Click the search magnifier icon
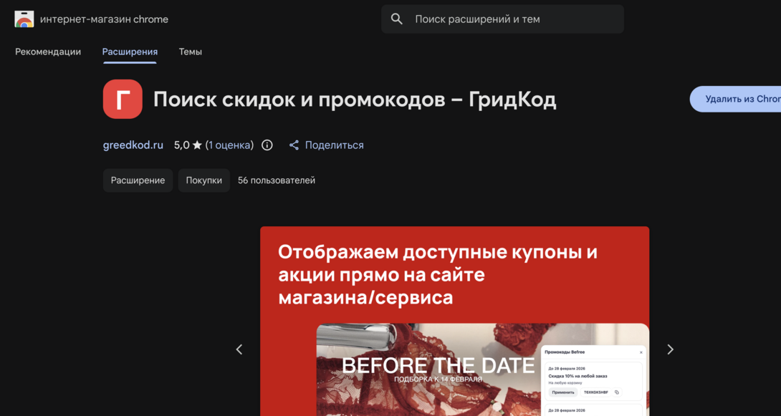Screen dimensions: 781x416 tap(396, 19)
